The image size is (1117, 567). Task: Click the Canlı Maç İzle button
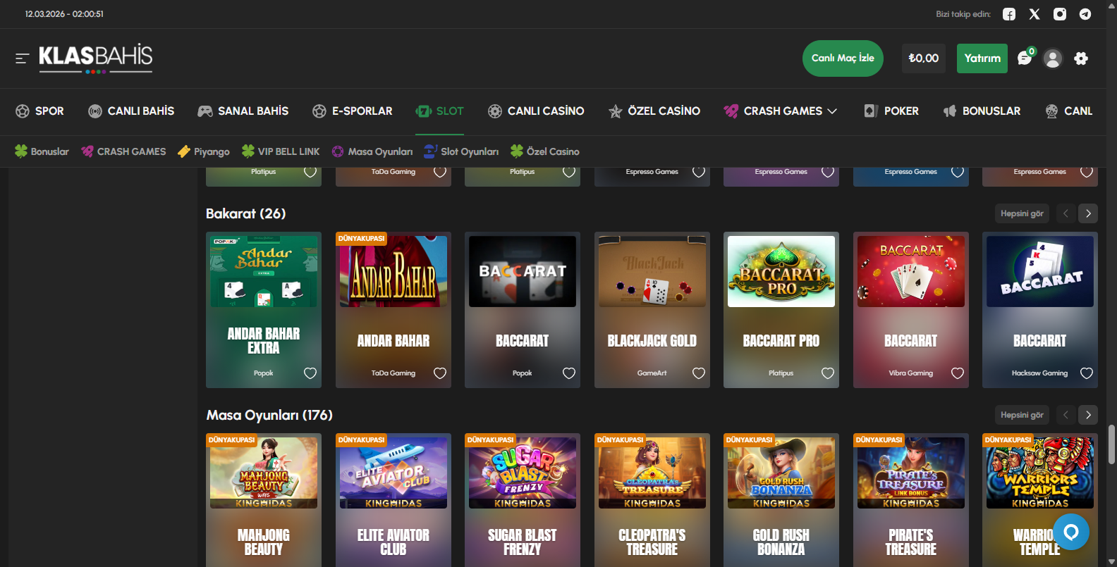[843, 58]
